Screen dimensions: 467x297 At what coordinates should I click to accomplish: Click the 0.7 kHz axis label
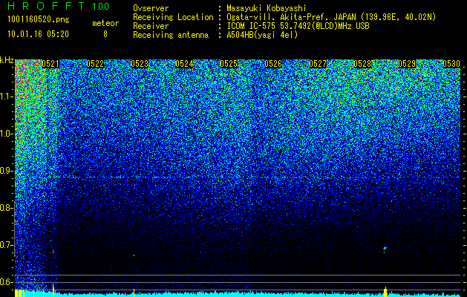(x=7, y=245)
